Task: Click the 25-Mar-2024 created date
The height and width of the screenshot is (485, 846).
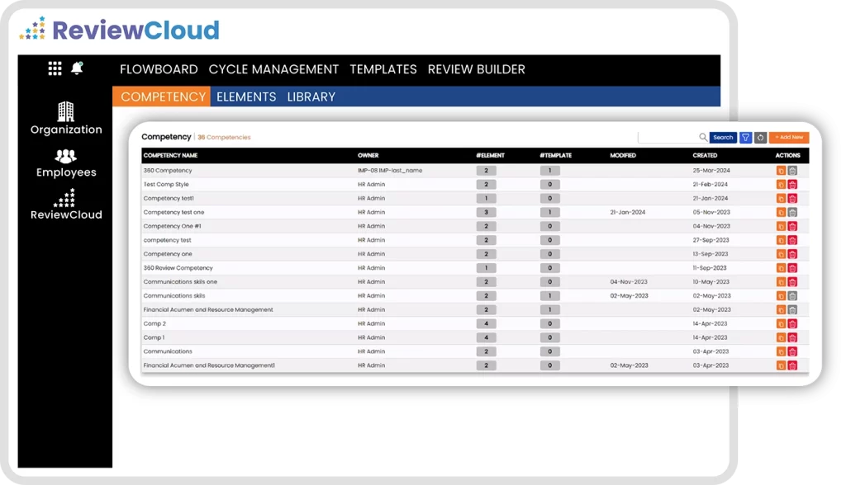Action: [711, 170]
